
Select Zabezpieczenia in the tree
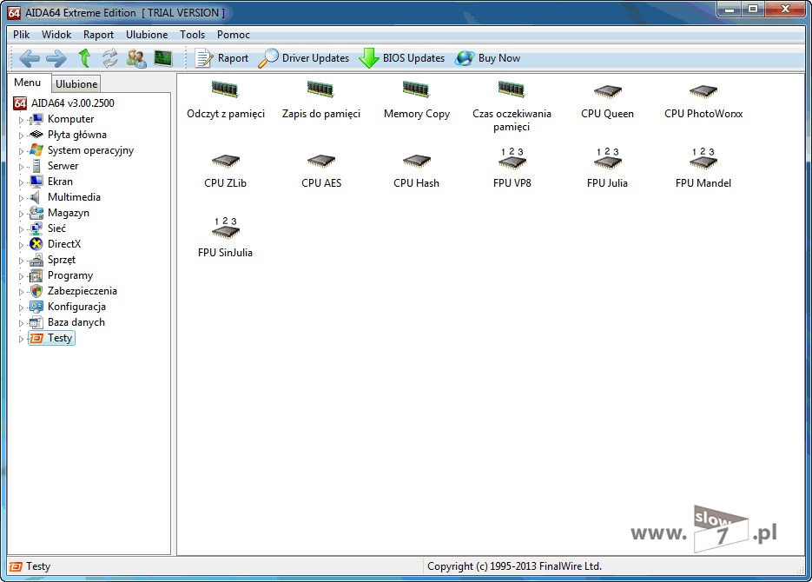83,291
